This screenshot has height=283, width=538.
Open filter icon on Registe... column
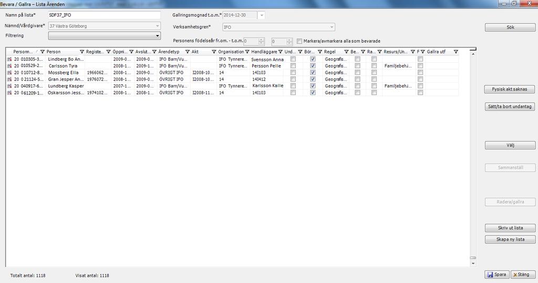(108, 52)
